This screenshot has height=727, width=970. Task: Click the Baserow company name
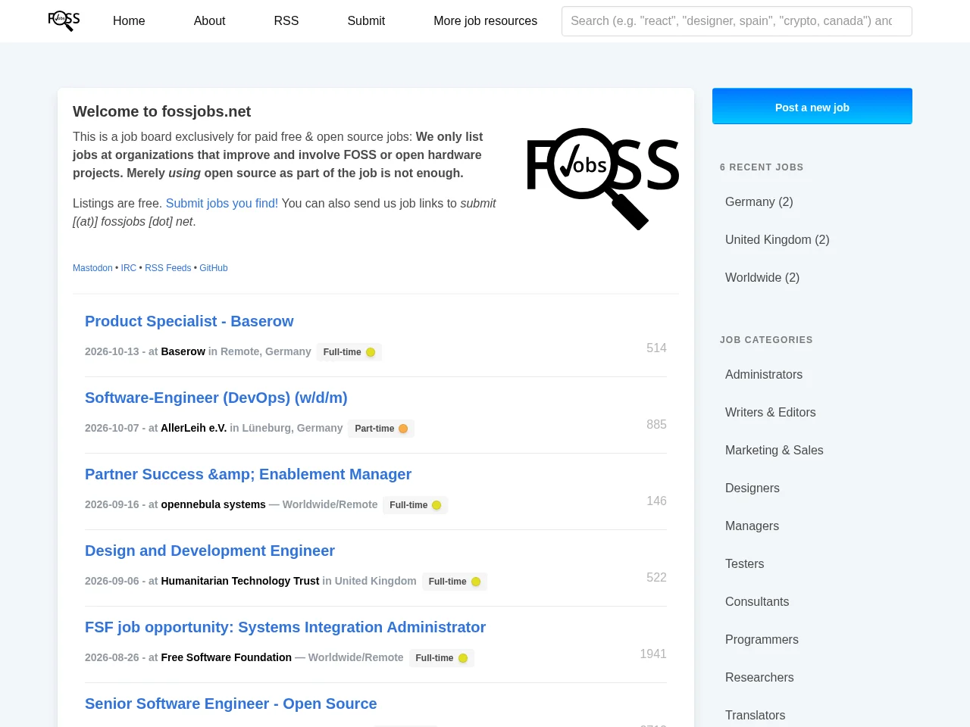pyautogui.click(x=183, y=351)
